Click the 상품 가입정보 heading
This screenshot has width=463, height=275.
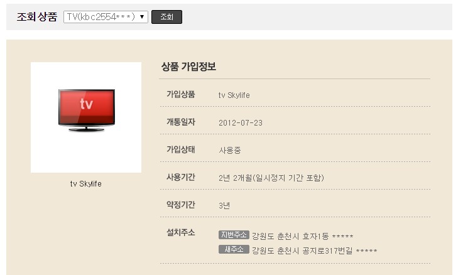pyautogui.click(x=188, y=67)
